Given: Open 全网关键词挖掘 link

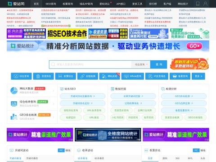Looking at the screenshot, I should pos(133,96).
